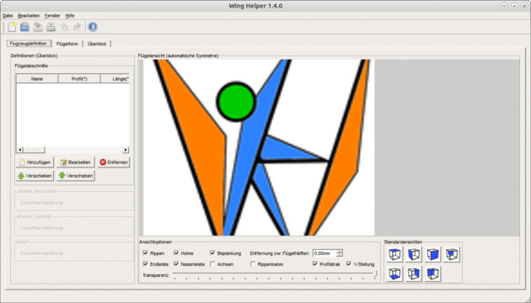The height and width of the screenshot is (303, 531).
Task: Open help via the blue question mark icon
Action: click(x=93, y=27)
